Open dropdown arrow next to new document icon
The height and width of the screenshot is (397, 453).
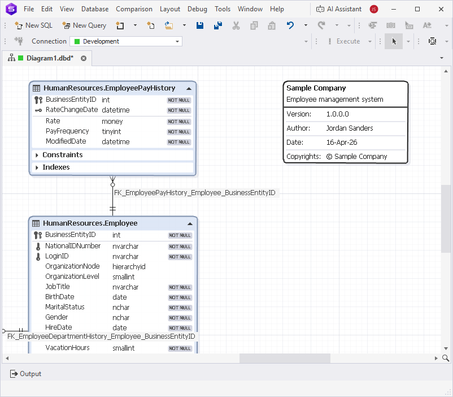coord(135,25)
